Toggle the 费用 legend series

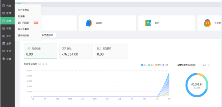point(158,65)
